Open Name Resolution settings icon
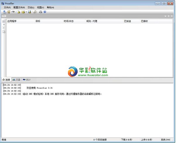This screenshot has width=176, height=143. coord(13,12)
